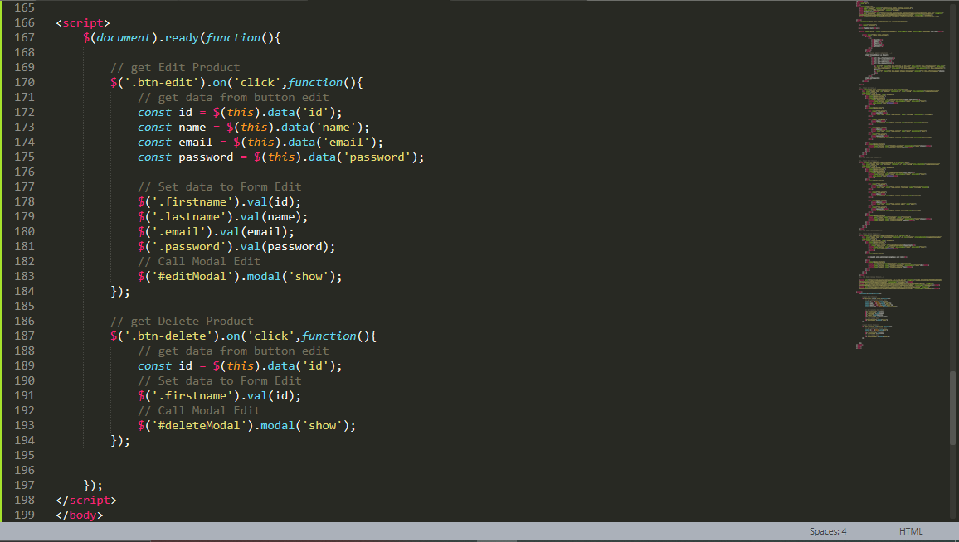This screenshot has width=959, height=542.
Task: Open the HTML syntax selector in status bar
Action: (x=911, y=531)
